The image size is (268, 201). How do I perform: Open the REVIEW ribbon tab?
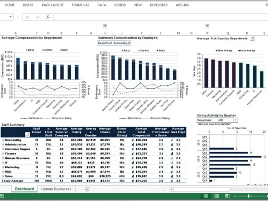[x=120, y=5]
